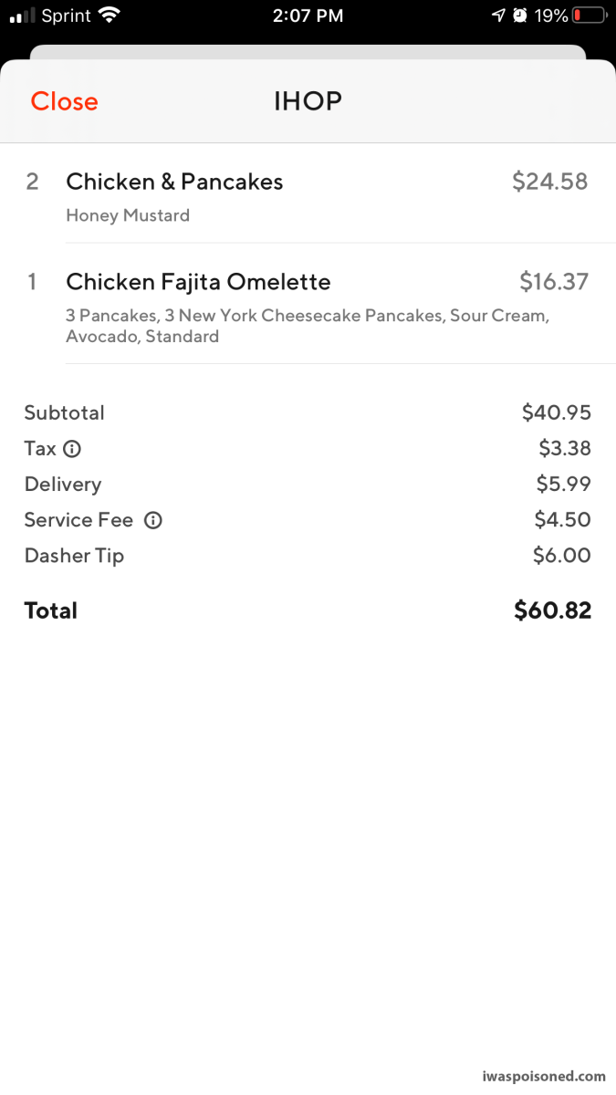The height and width of the screenshot is (1095, 616).
Task: Select the Chicken Fajita Omelette item
Action: pos(198,282)
